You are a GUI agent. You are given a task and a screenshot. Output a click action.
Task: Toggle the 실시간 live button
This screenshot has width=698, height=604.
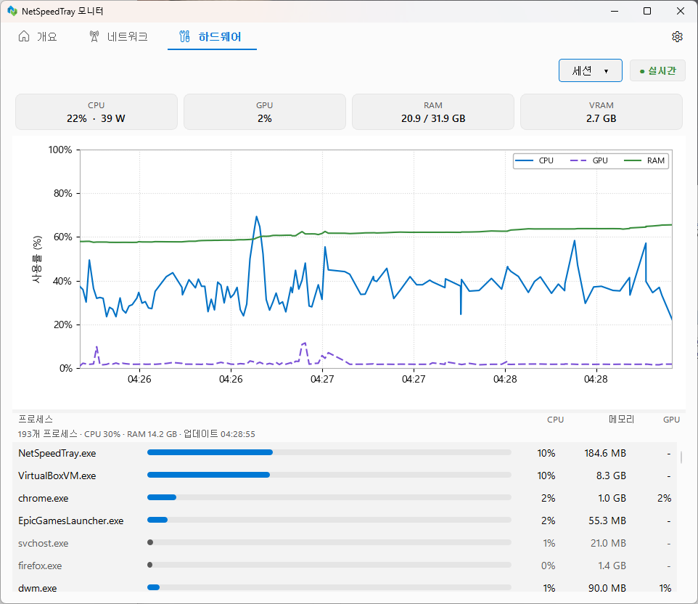pos(657,70)
